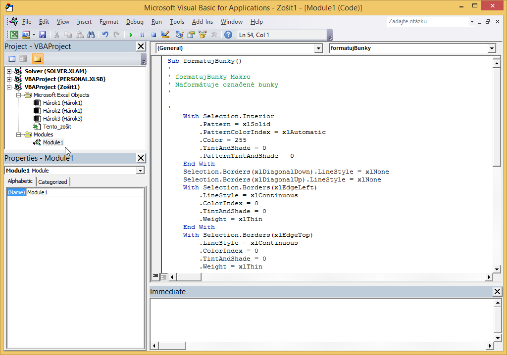The height and width of the screenshot is (355, 507).
Task: Open the Help menu
Action: [256, 22]
